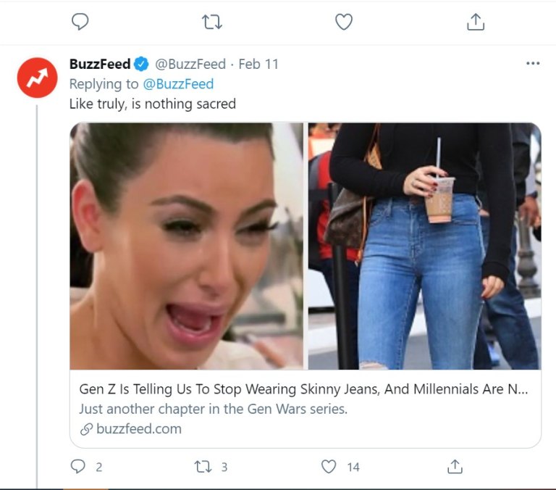
Task: Like the previous tweet with no count
Action: coord(344,22)
